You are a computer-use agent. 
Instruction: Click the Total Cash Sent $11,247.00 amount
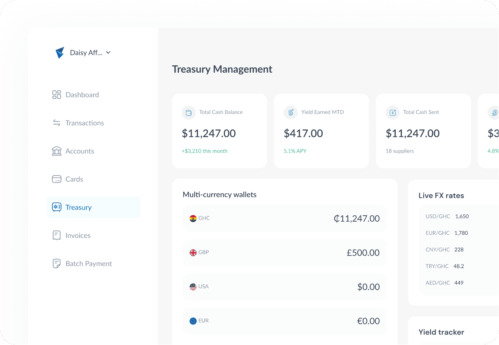click(413, 133)
